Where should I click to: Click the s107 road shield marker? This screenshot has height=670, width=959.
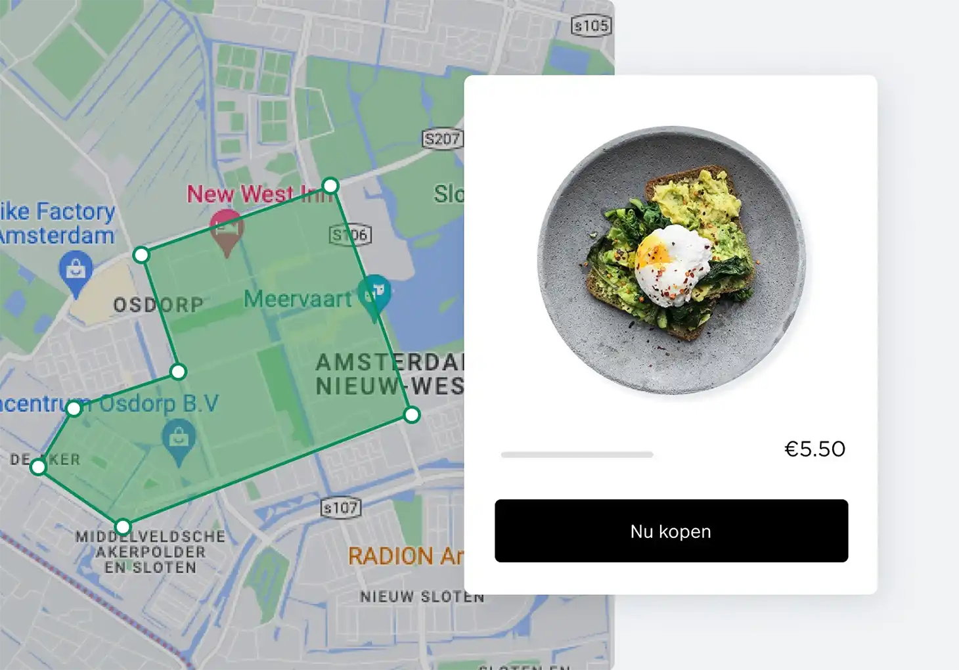point(341,508)
